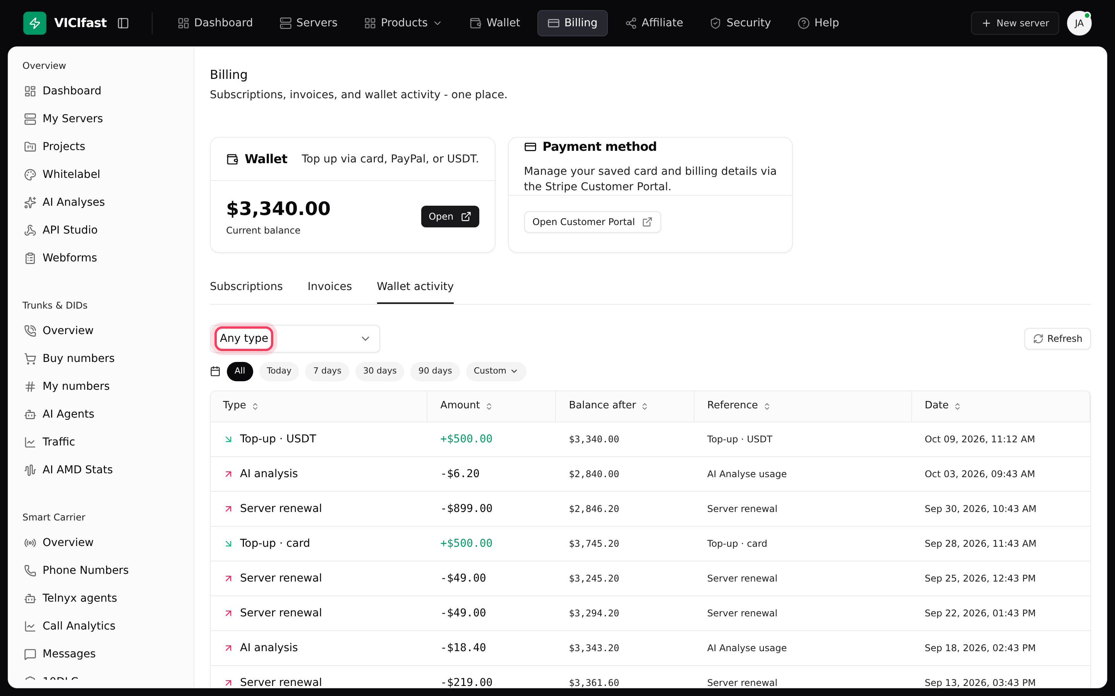Viewport: 1115px width, 696px height.
Task: Sort table by Reference column
Action: (739, 406)
